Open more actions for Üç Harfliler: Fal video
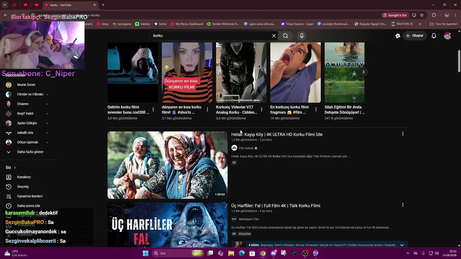 [403, 205]
